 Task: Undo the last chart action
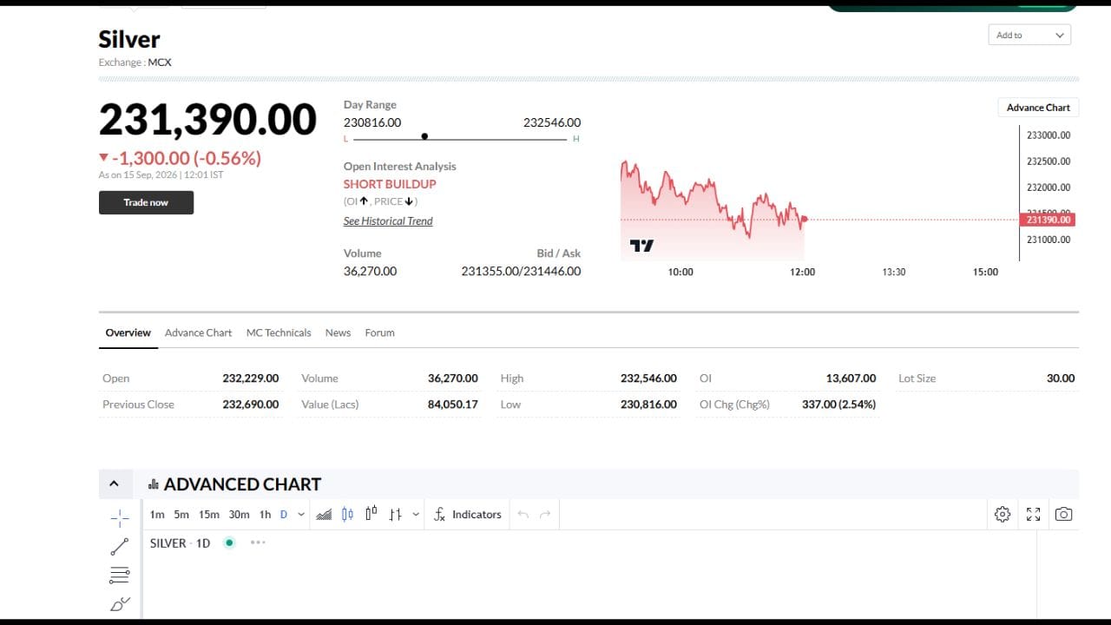click(x=523, y=515)
